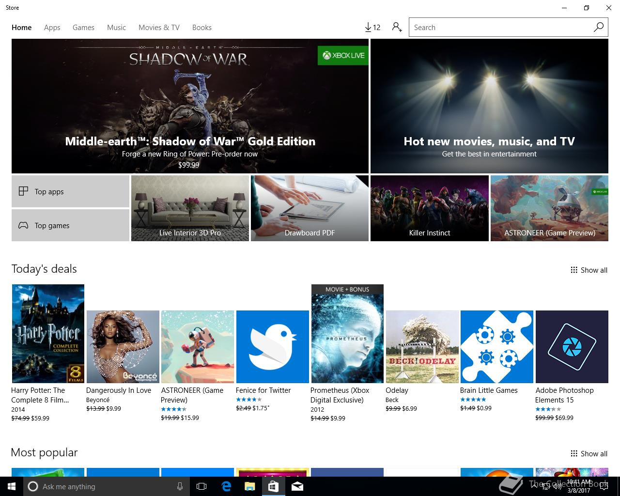Viewport: 620px width, 496px height.
Task: Click the Cortana microphone icon
Action: pos(180,486)
